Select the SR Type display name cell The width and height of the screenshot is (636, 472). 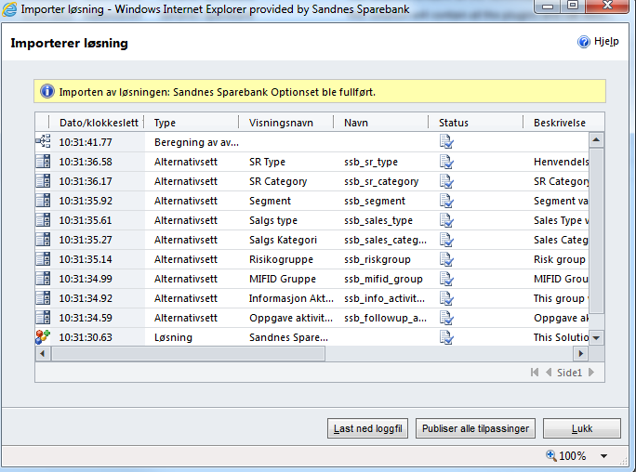tap(267, 162)
